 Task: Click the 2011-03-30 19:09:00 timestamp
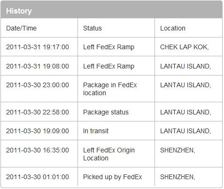coord(38,131)
